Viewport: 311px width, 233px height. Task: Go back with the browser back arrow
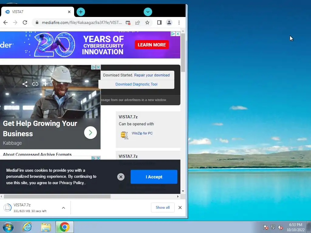point(5,22)
